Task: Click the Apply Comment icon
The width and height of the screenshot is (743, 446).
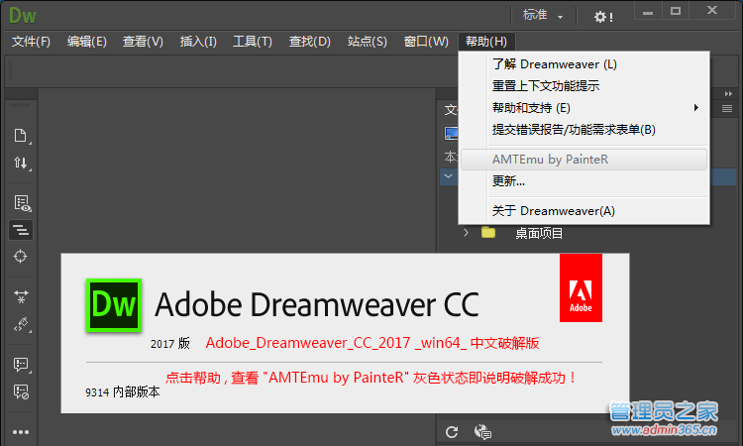Action: (21, 365)
